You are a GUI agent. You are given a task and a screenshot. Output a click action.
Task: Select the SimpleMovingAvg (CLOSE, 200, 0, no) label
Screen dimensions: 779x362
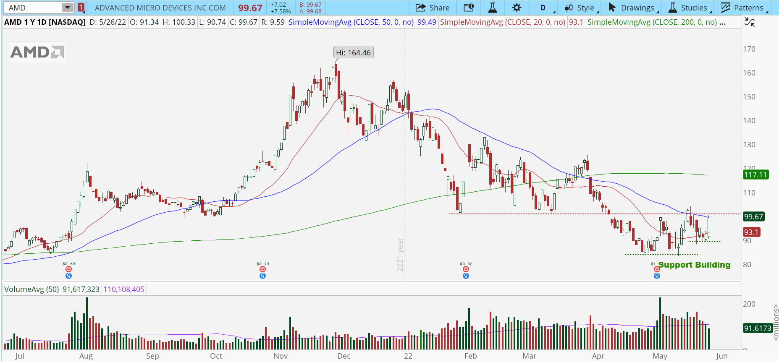pos(652,22)
